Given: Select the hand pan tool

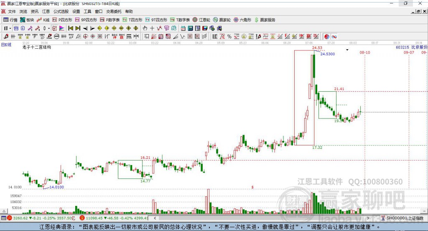Looking at the screenshot, I should [x=145, y=28].
